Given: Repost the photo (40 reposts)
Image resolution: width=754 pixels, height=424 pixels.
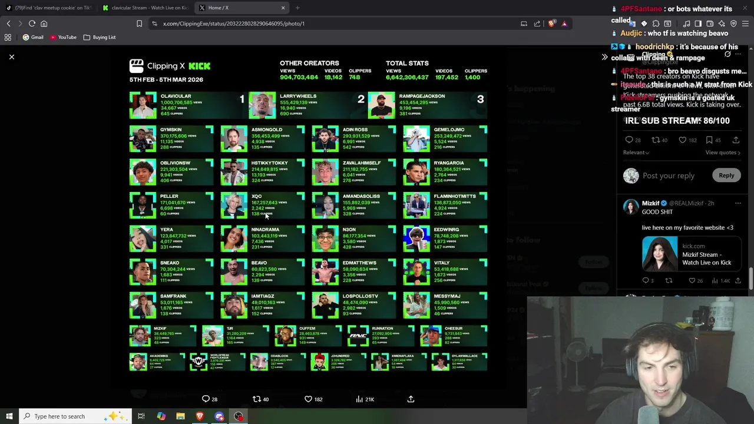Looking at the screenshot, I should [260, 399].
